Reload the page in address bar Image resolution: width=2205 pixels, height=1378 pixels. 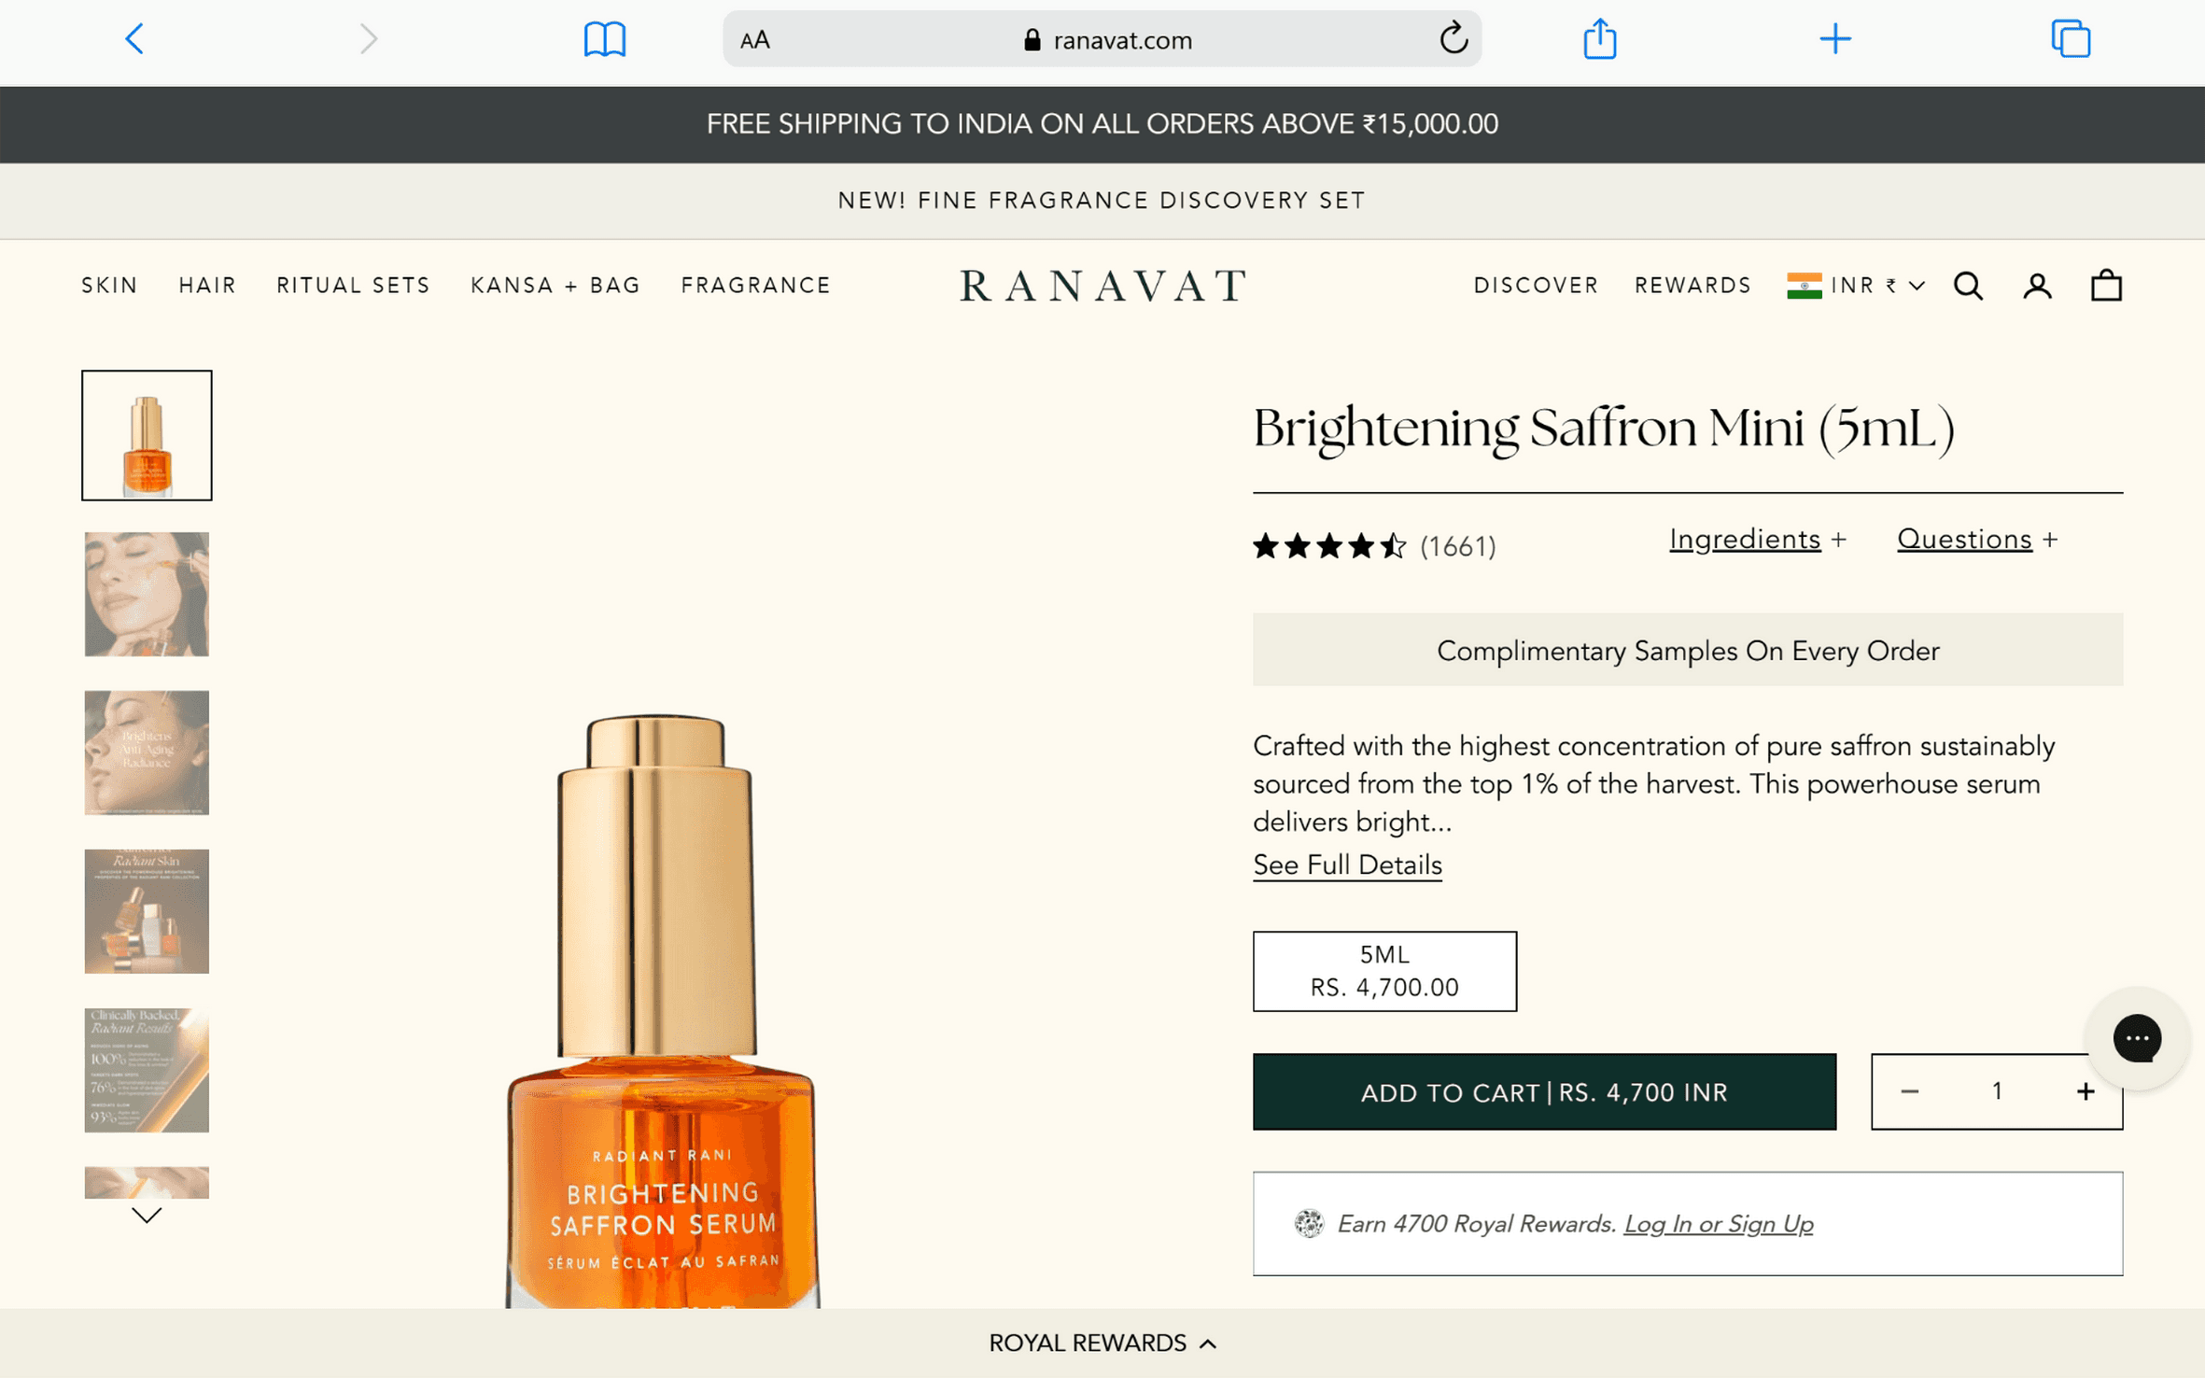1453,39
